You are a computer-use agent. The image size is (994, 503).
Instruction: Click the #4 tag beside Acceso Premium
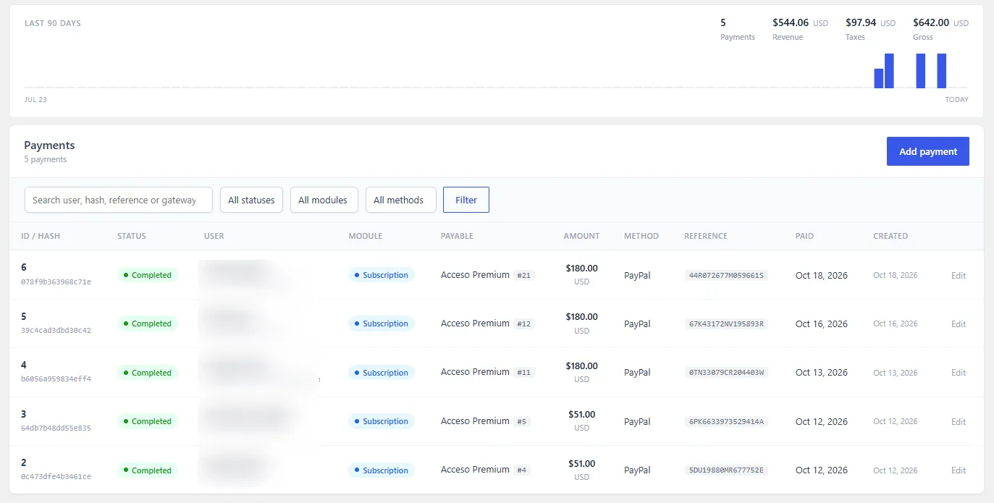click(522, 470)
